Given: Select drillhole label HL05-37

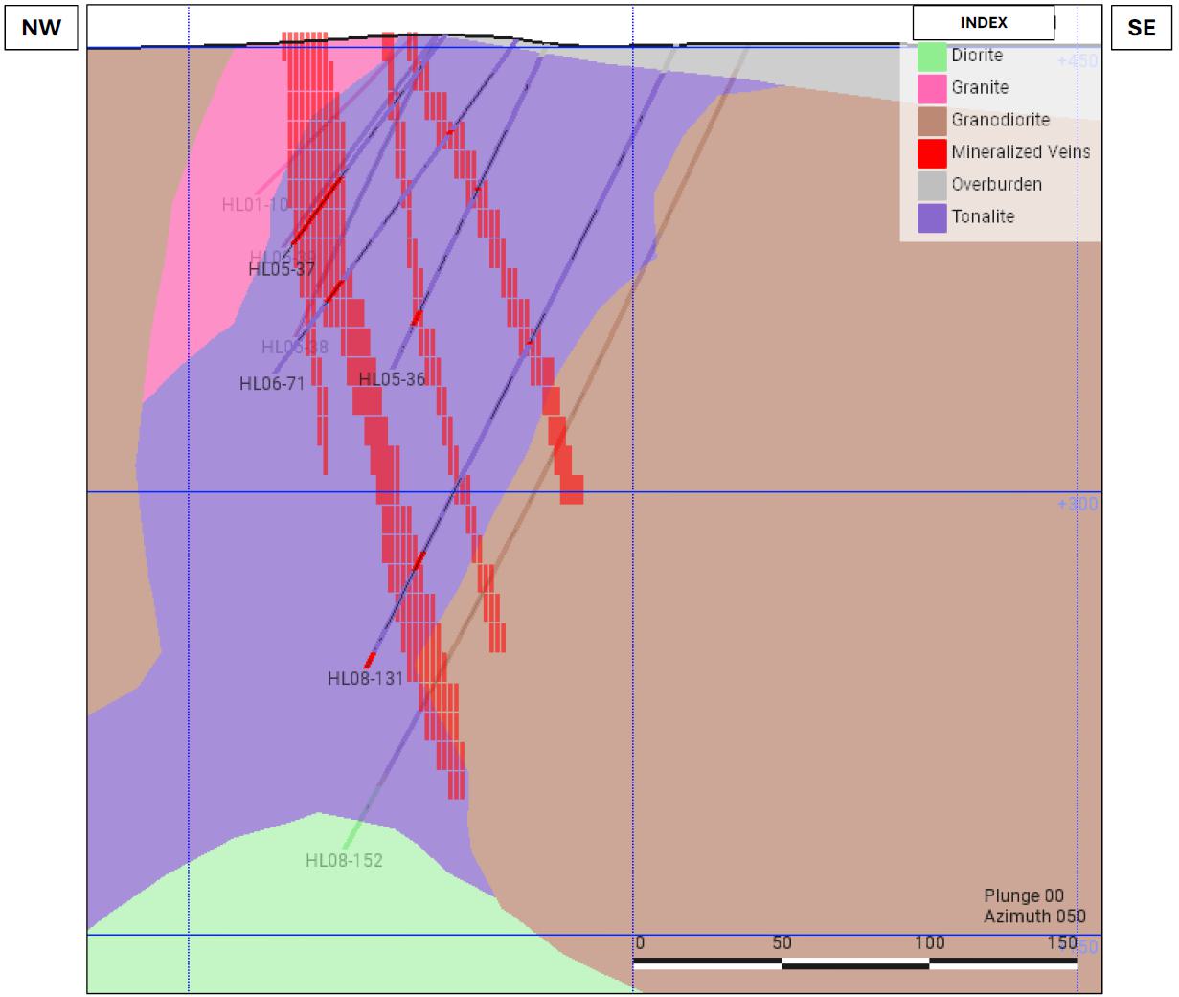Looking at the screenshot, I should pos(282,269).
